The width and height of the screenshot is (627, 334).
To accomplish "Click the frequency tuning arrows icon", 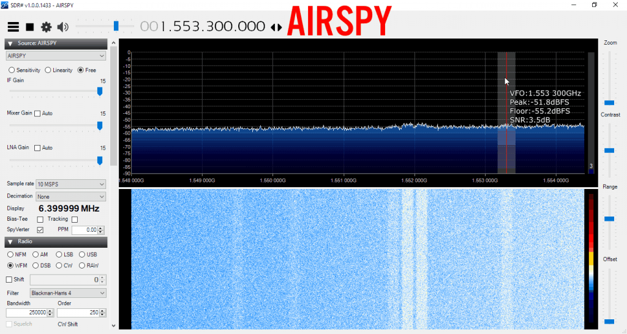I will tap(277, 28).
